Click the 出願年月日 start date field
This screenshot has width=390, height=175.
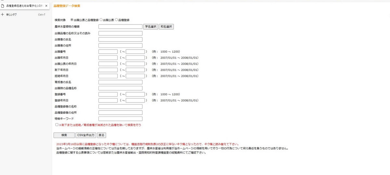point(108,58)
